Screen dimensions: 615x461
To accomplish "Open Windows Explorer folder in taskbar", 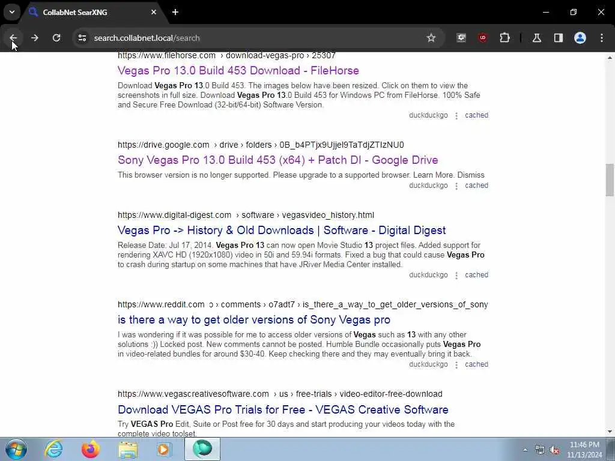I will point(129,449).
